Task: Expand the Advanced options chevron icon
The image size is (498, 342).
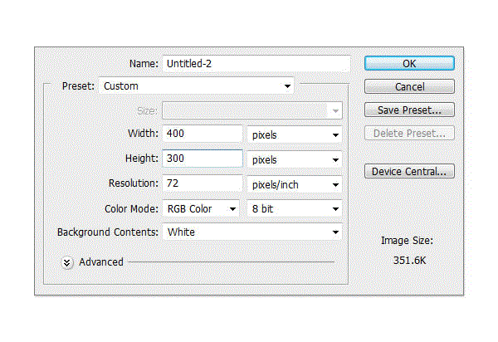Action: tap(67, 262)
